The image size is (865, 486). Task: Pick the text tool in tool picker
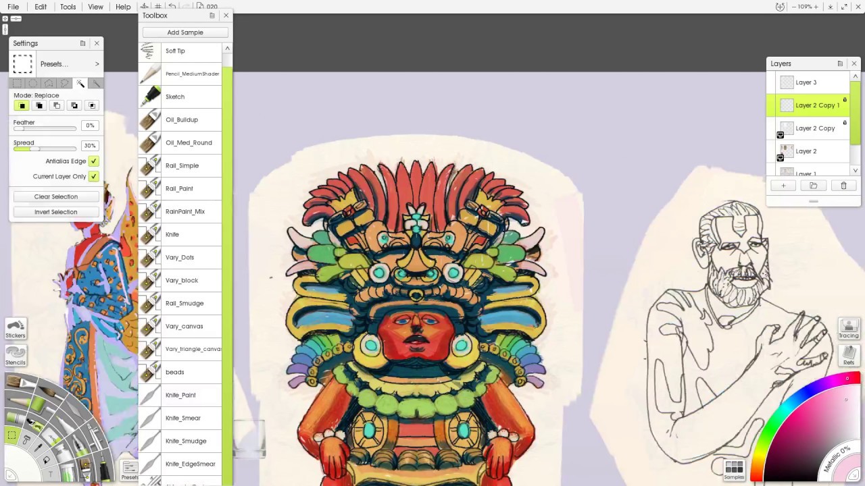50,475
